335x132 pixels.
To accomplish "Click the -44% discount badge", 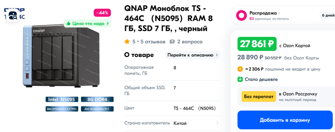I will 102,13.
